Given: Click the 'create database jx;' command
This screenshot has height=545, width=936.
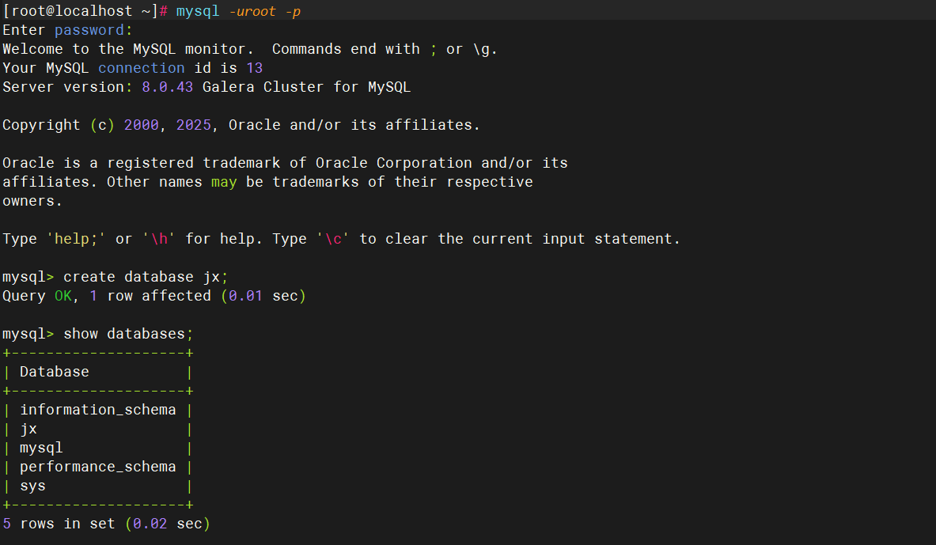Looking at the screenshot, I should pos(146,277).
